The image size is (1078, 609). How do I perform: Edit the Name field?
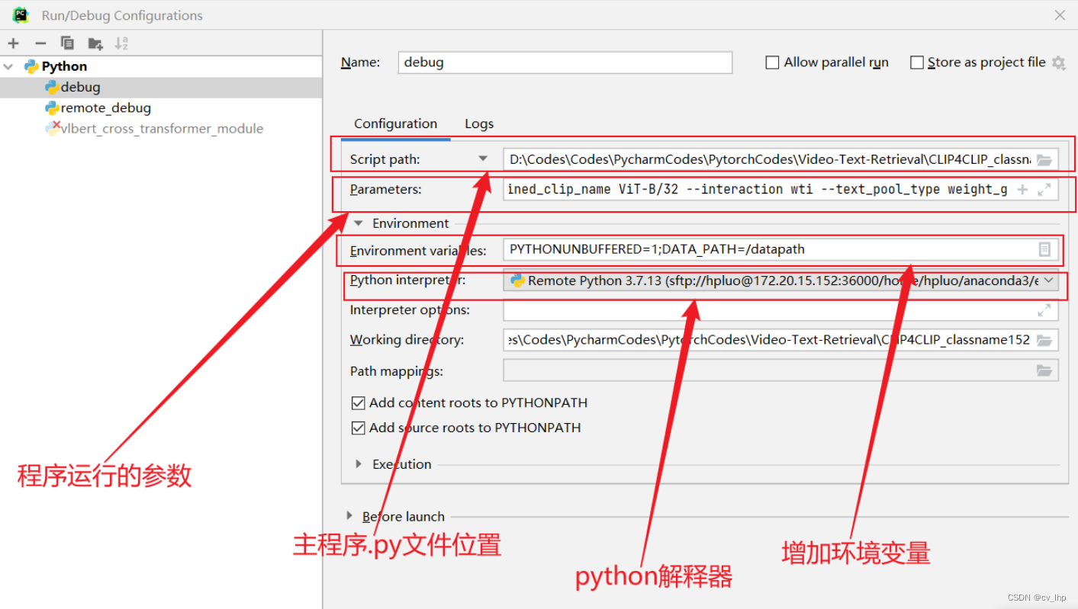pos(565,63)
